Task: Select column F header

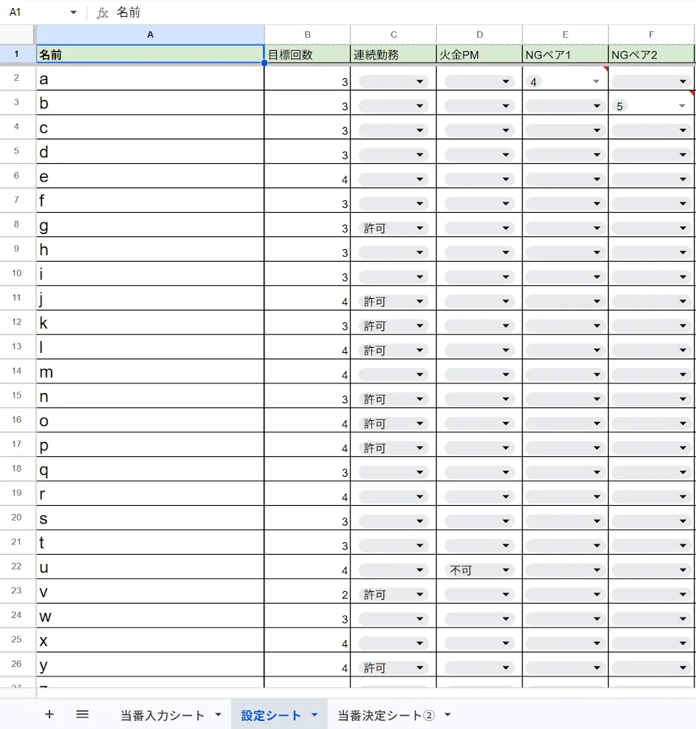Action: click(x=652, y=35)
